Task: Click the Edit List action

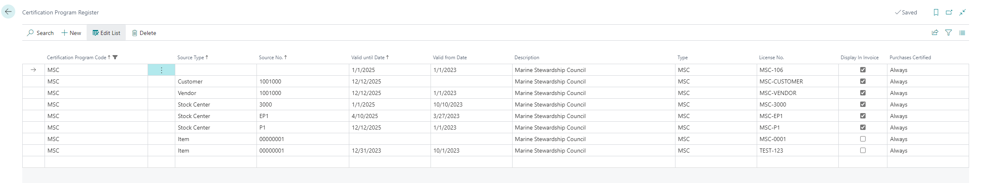Action: pos(106,33)
